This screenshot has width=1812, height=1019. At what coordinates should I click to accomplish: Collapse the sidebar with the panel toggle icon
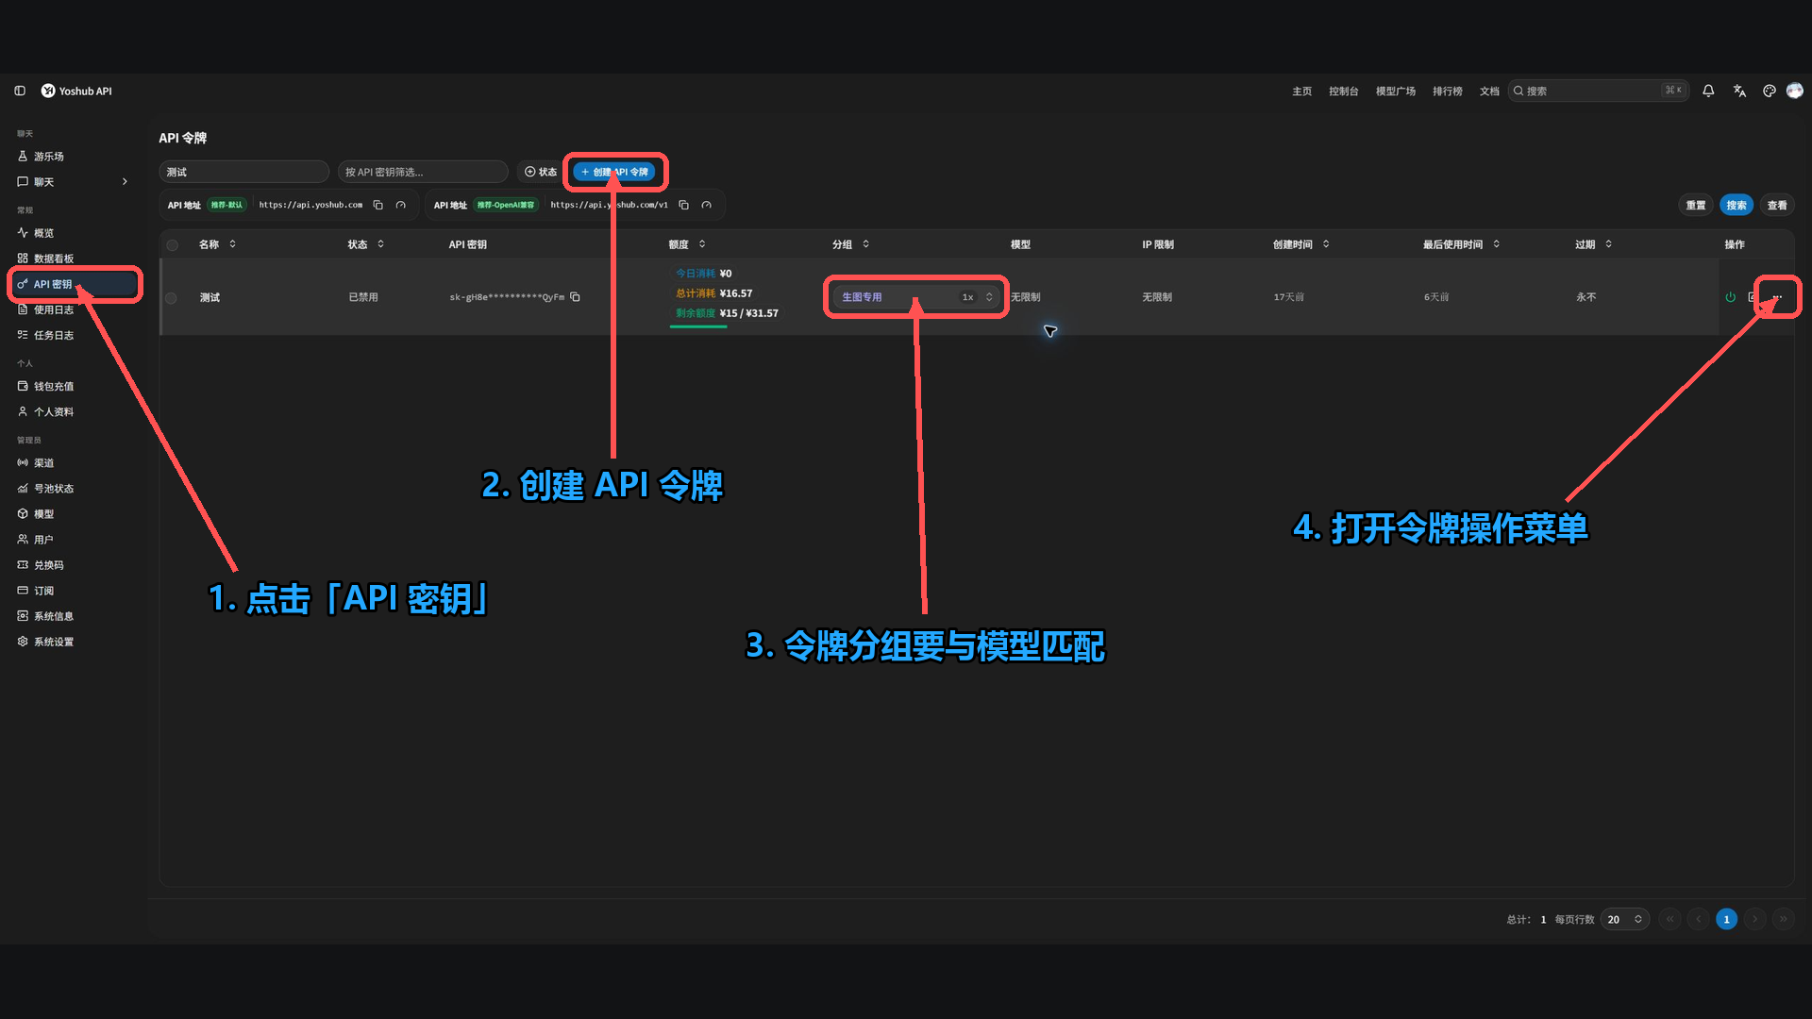click(20, 91)
